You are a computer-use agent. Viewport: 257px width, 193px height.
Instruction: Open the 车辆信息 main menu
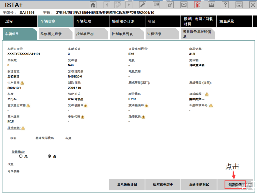55,21
